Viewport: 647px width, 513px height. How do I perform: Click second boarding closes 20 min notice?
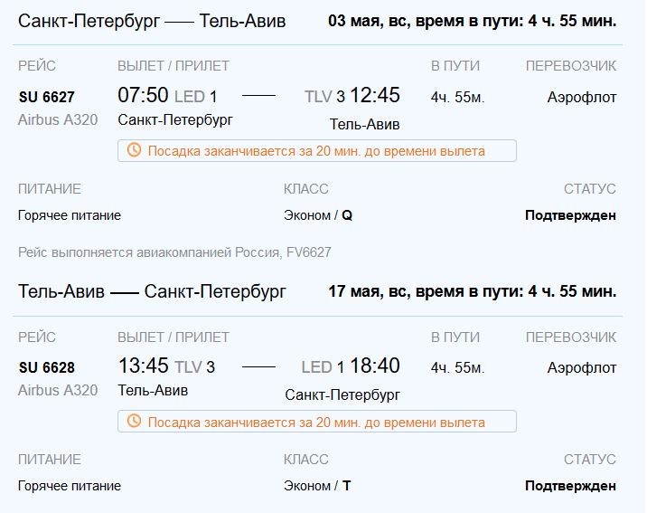tap(316, 423)
